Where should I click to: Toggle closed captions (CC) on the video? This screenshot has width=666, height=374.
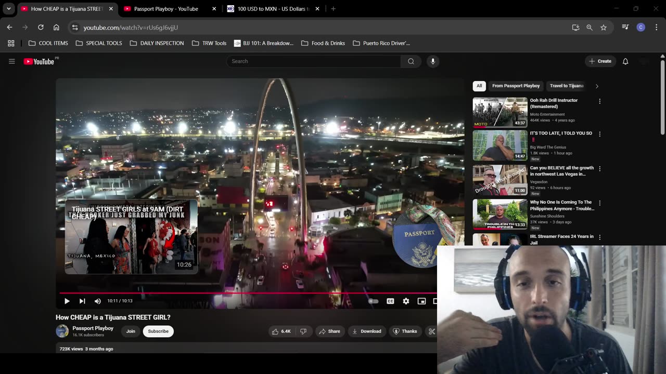(x=390, y=301)
